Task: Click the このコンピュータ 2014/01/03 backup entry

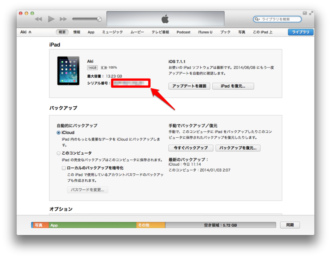Action: [x=199, y=170]
